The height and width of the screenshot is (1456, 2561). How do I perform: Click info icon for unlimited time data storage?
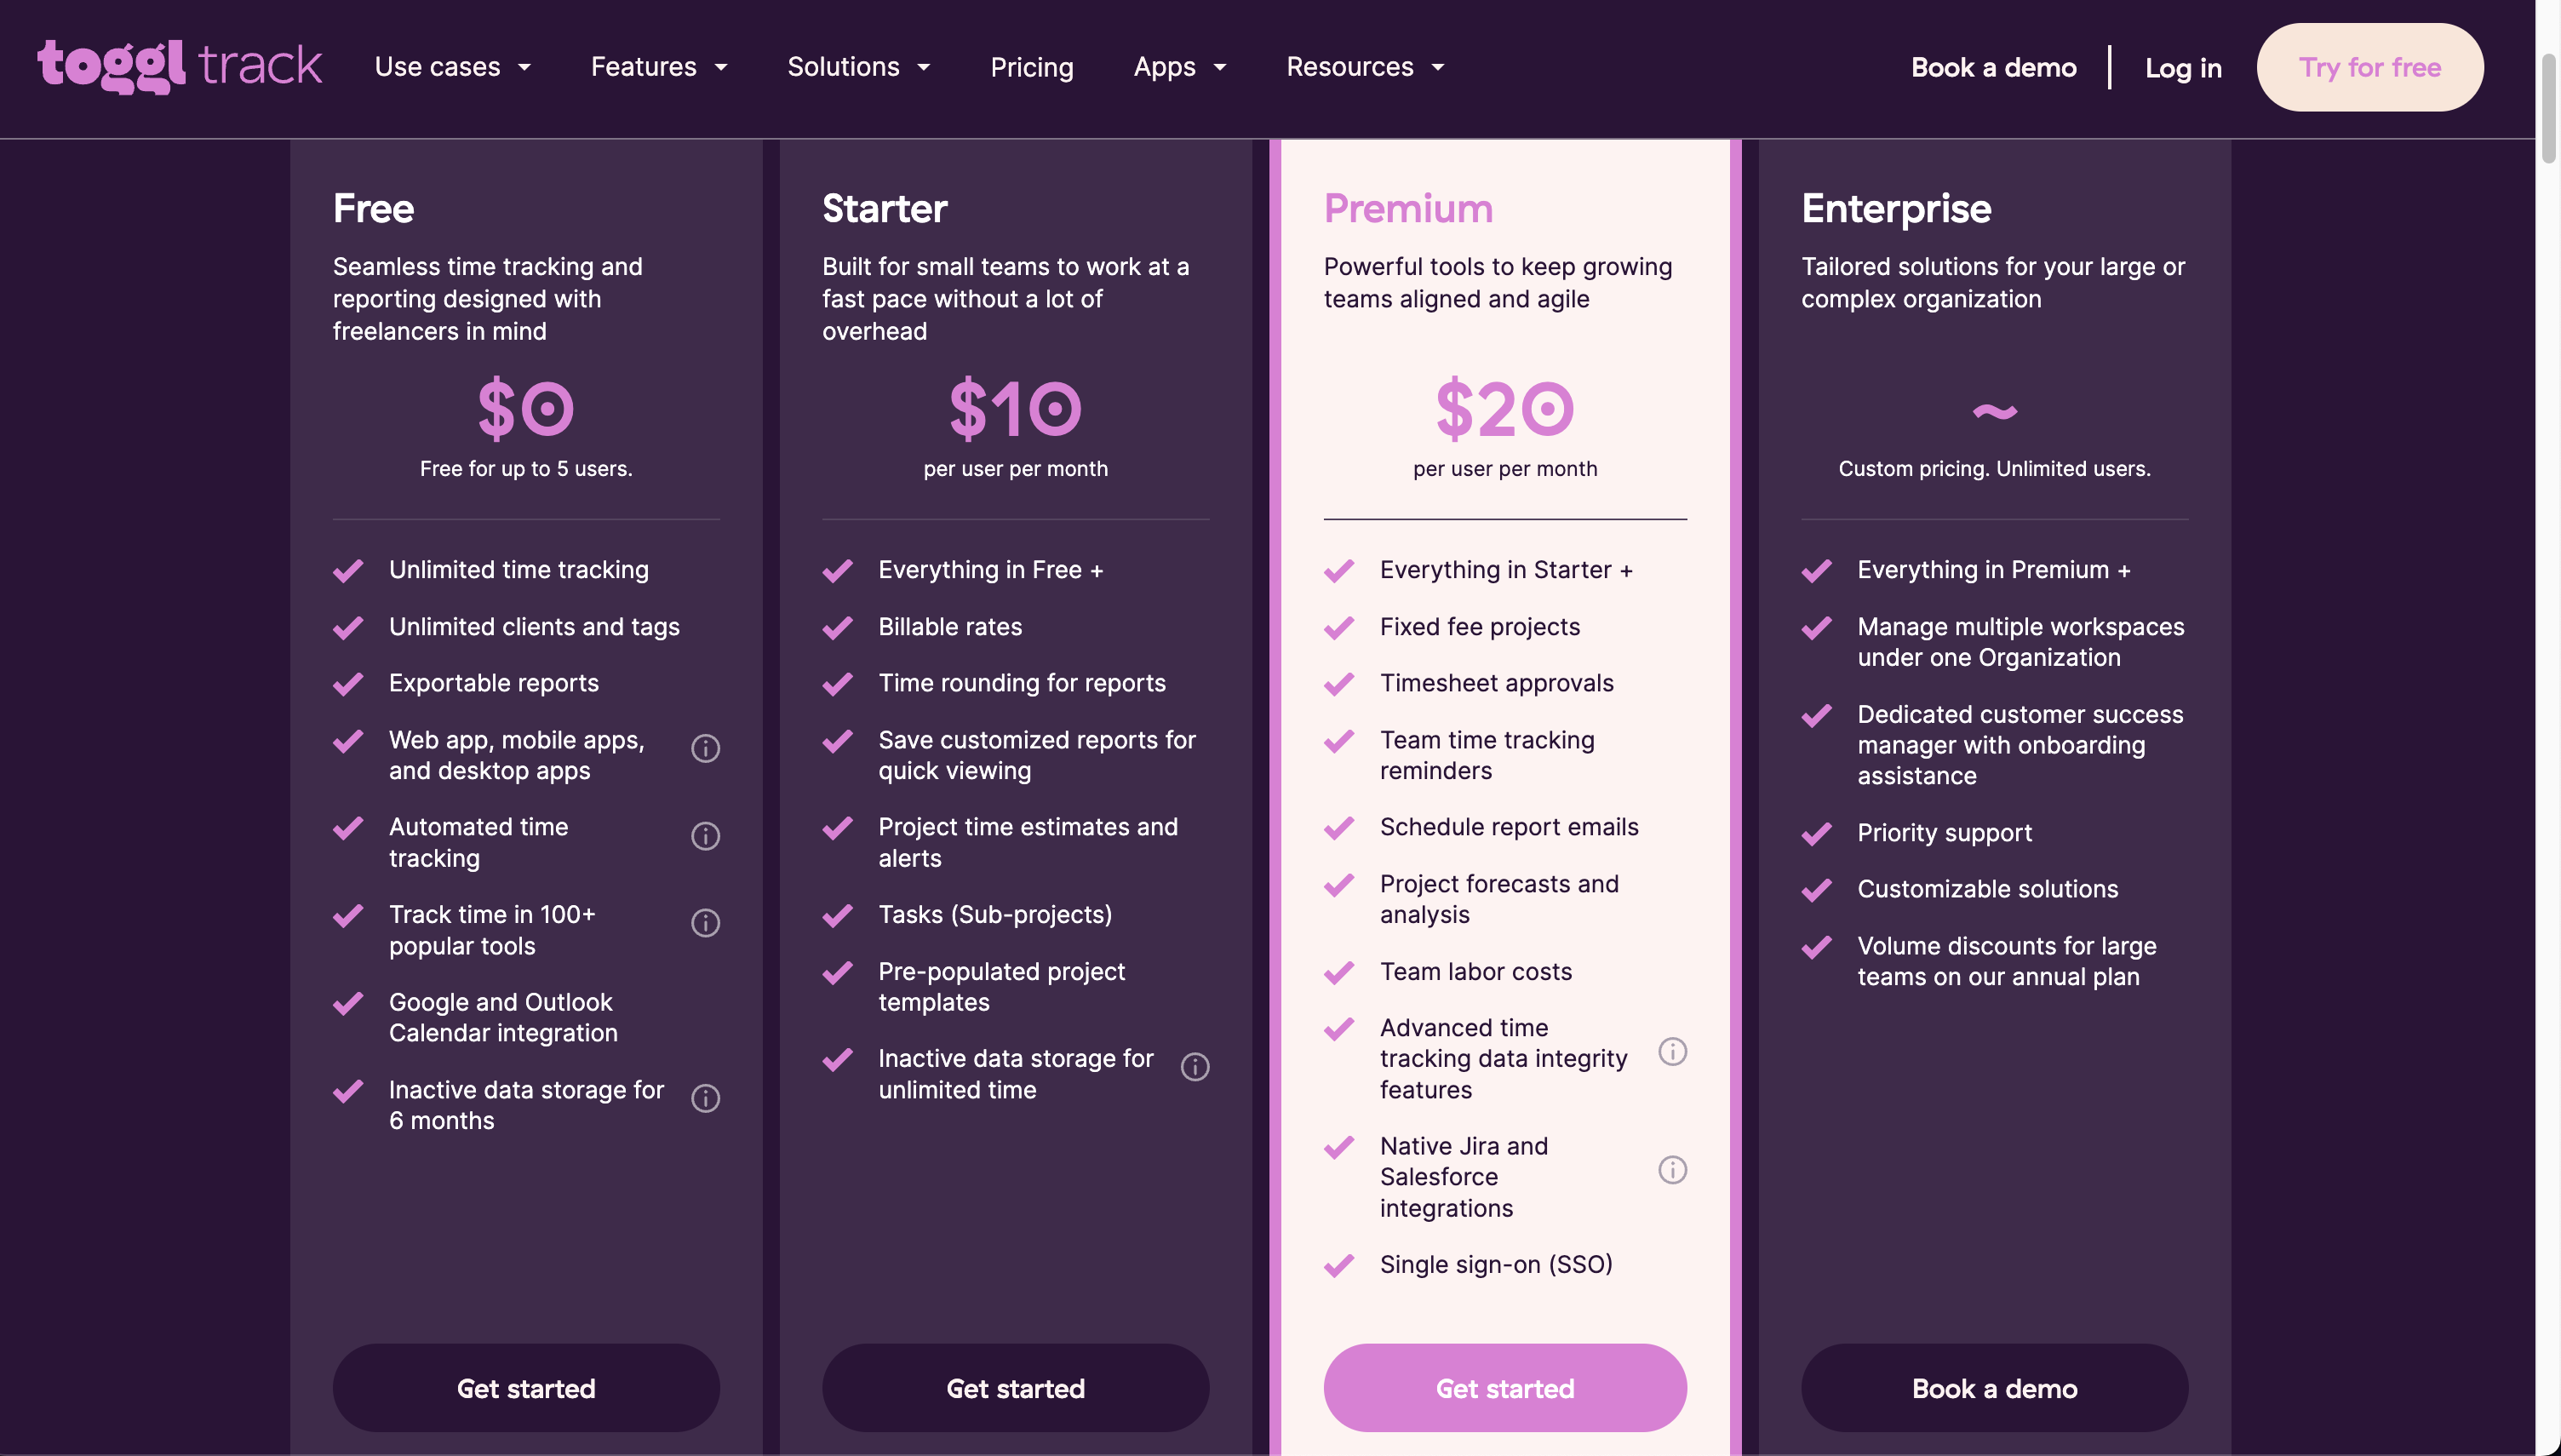[1195, 1067]
